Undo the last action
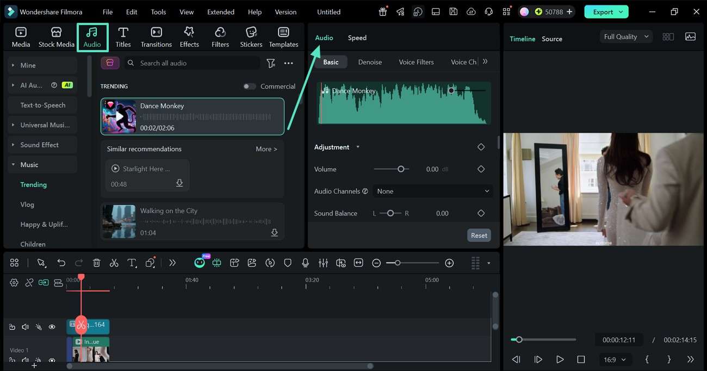The image size is (707, 371). [x=61, y=263]
